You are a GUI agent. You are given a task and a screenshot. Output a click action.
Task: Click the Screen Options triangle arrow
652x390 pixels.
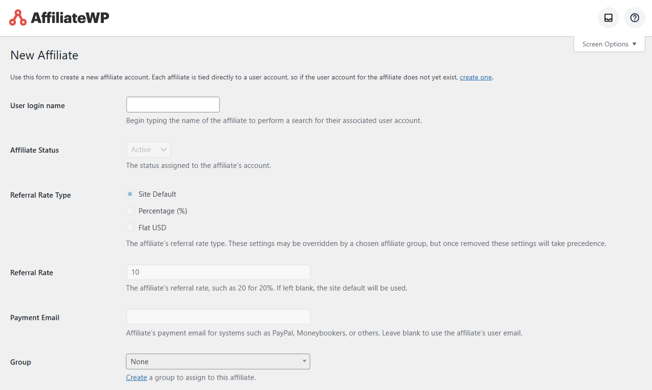pyautogui.click(x=634, y=44)
